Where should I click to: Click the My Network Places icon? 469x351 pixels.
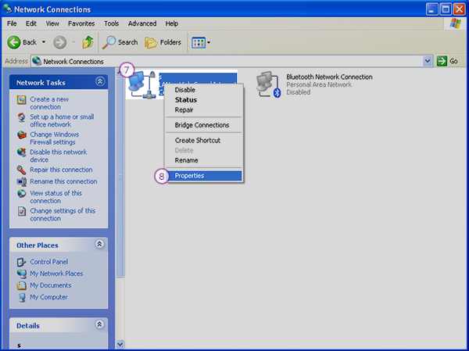21,274
